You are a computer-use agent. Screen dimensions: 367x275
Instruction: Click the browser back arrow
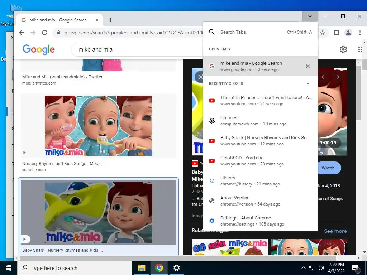point(22,33)
